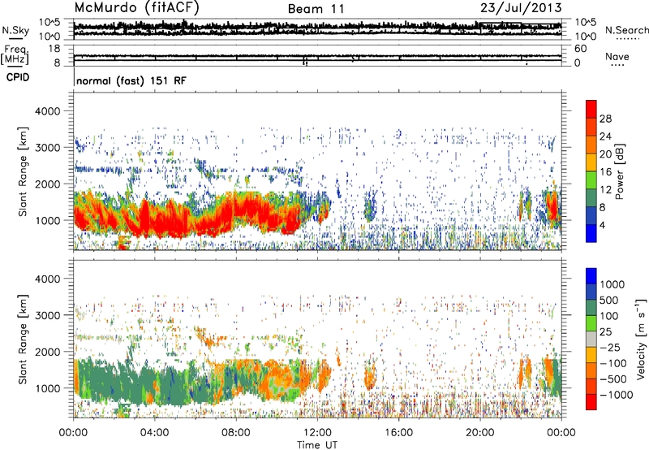Click the '1000' Velocity scale value

click(x=612, y=284)
